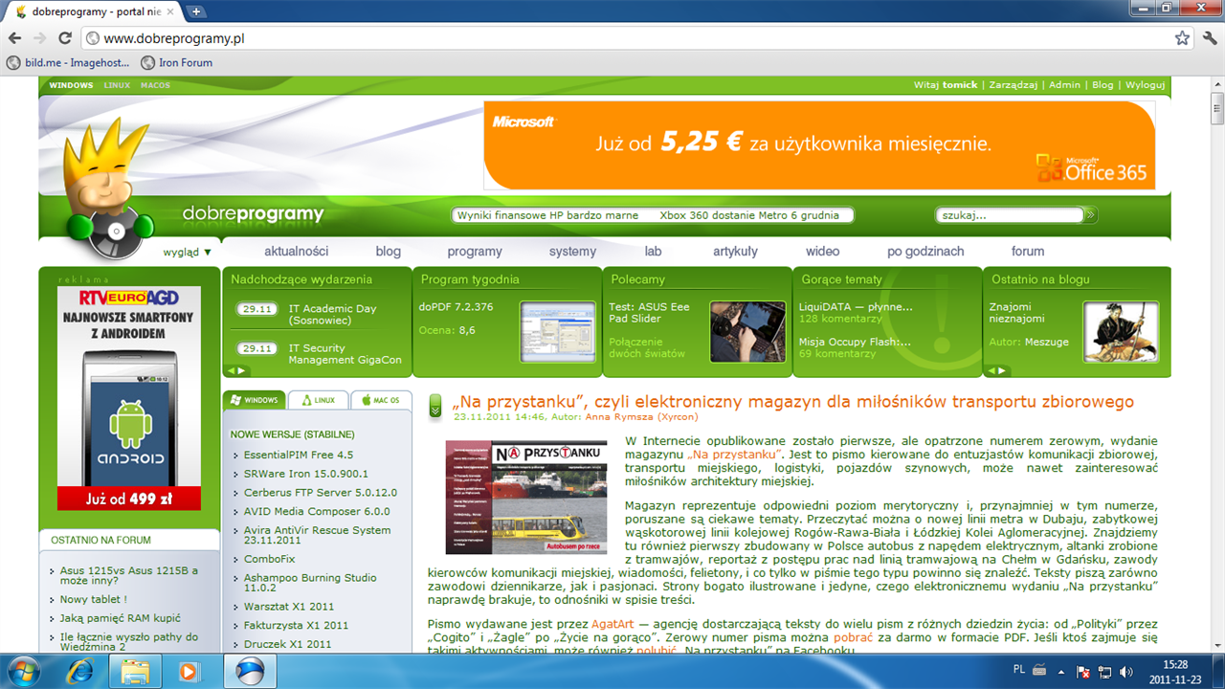This screenshot has width=1225, height=689.
Task: Open EssentialPIM Free 4.5
Action: [299, 455]
